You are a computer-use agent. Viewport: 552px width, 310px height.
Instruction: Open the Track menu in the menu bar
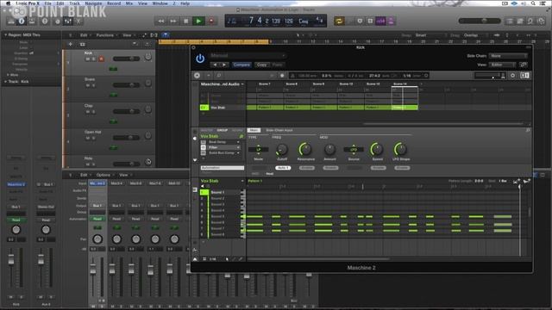coord(74,3)
